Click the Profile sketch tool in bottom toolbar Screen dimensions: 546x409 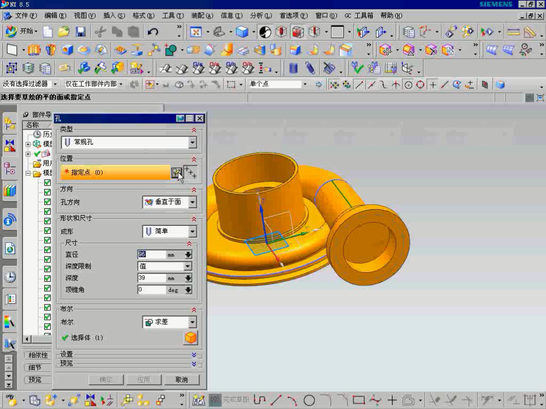260,400
